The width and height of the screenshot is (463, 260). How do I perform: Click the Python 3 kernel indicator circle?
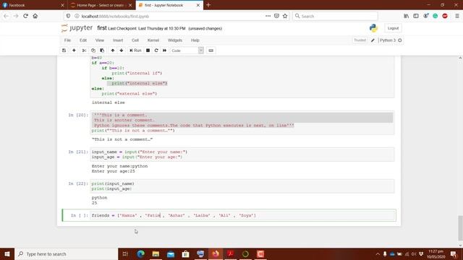point(400,40)
